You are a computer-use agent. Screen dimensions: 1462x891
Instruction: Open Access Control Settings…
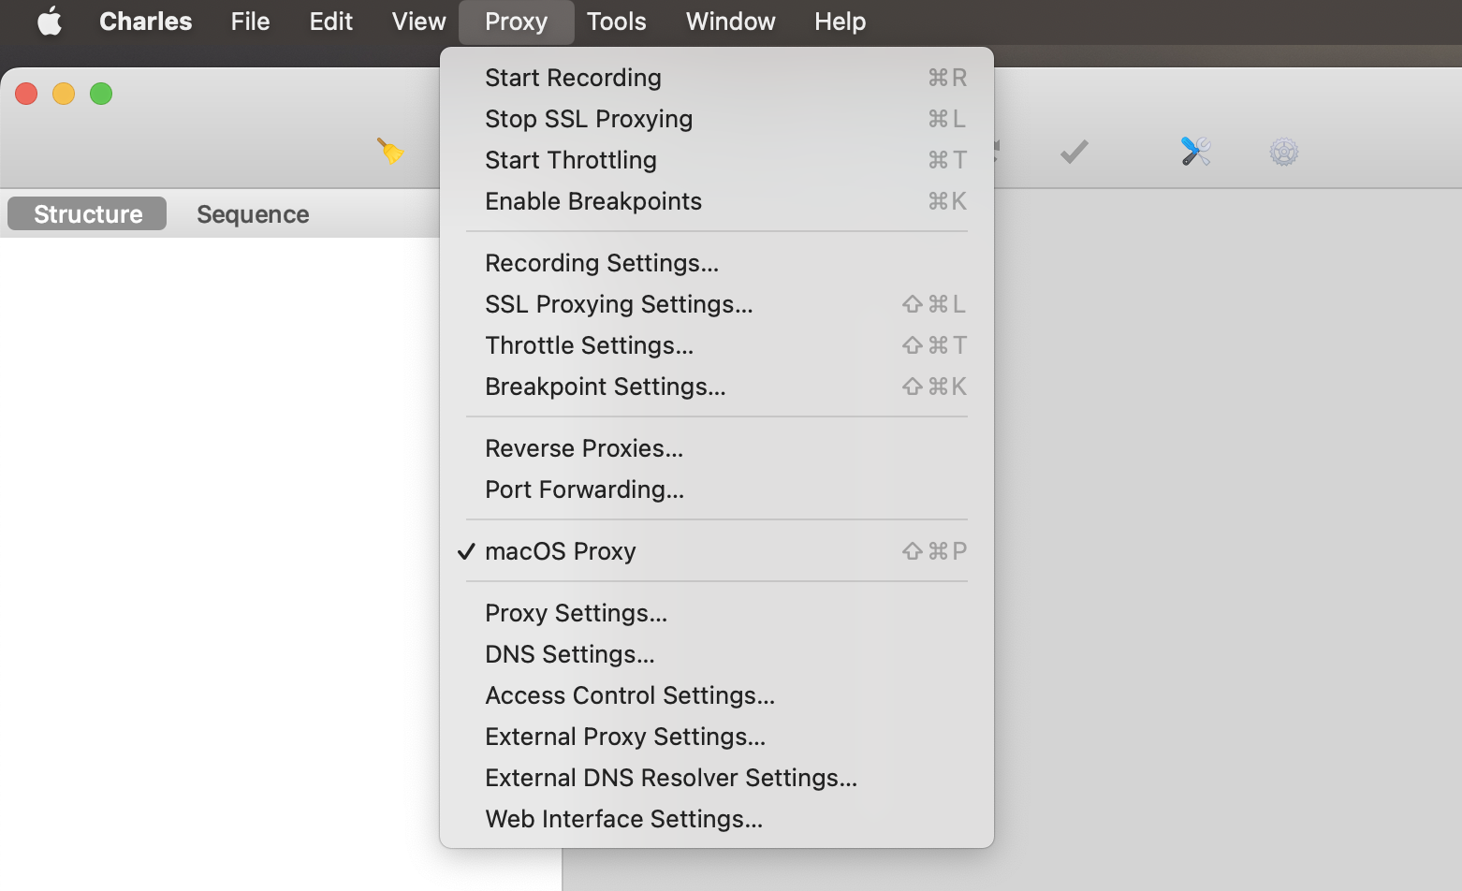pyautogui.click(x=717, y=695)
